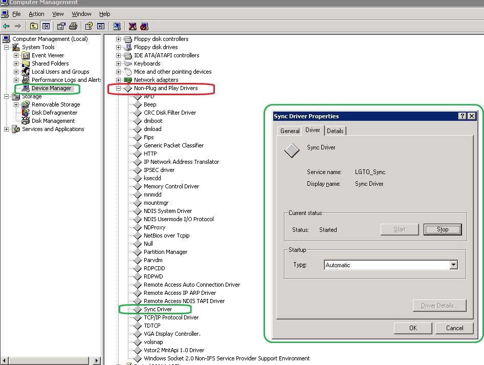Click the Services and Applications icon
Image resolution: width=484 pixels, height=365 pixels.
point(16,129)
